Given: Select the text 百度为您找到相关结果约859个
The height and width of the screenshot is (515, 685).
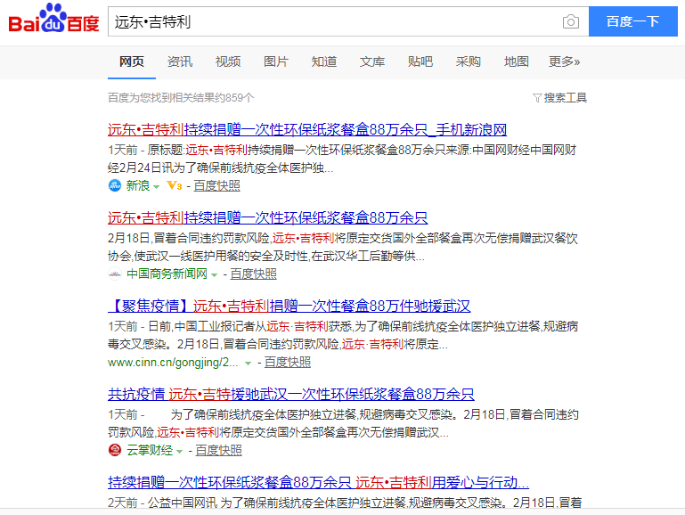Looking at the screenshot, I should tap(181, 98).
